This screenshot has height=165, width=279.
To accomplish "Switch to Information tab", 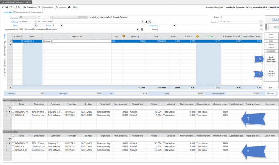I will coord(37,12).
